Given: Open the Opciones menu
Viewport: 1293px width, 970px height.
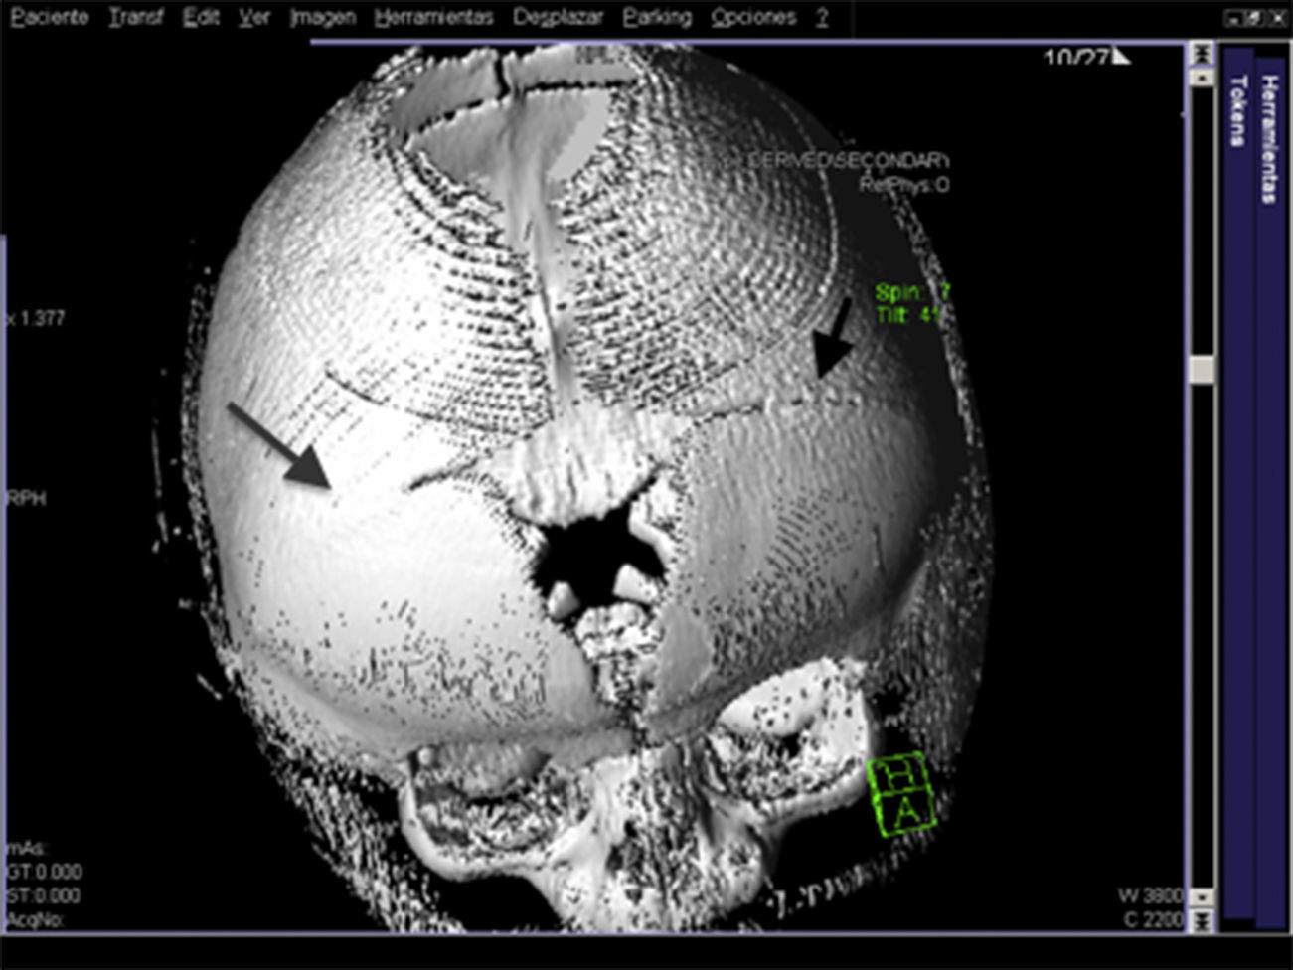Looking at the screenshot, I should pyautogui.click(x=752, y=17).
